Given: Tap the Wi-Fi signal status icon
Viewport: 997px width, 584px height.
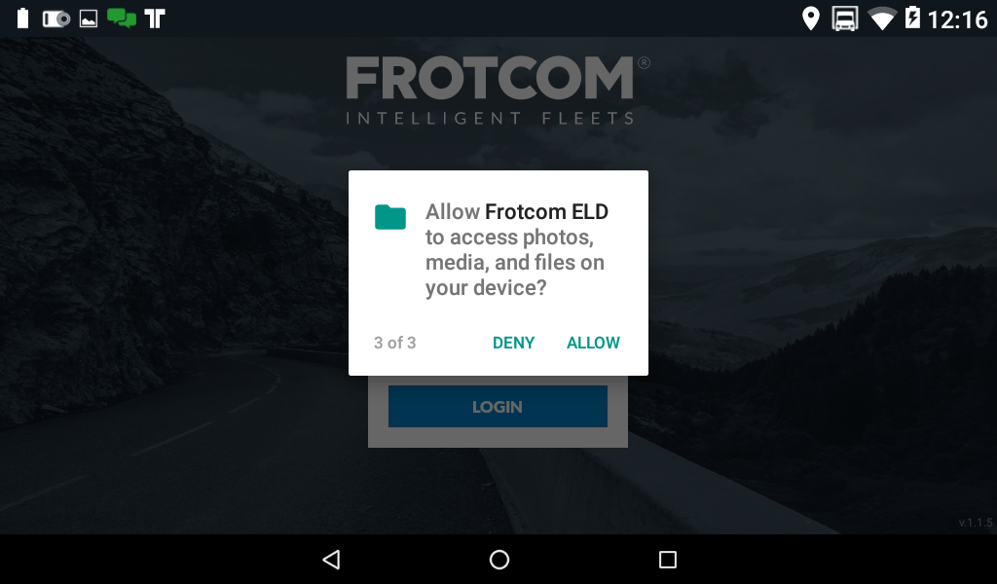Looking at the screenshot, I should 882,18.
